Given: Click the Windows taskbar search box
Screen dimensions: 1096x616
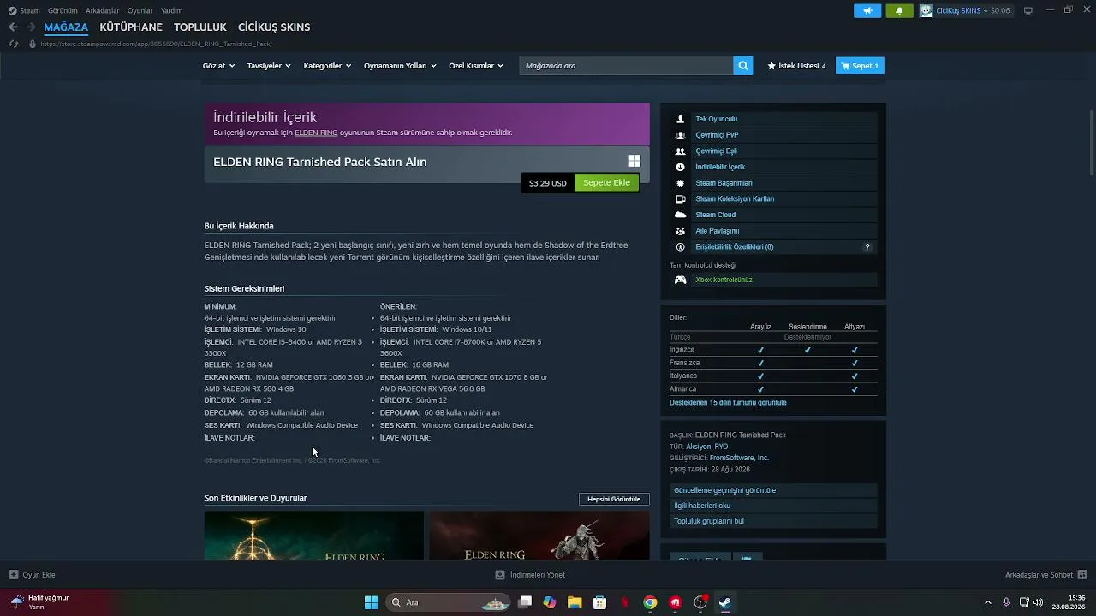Looking at the screenshot, I should coord(450,602).
